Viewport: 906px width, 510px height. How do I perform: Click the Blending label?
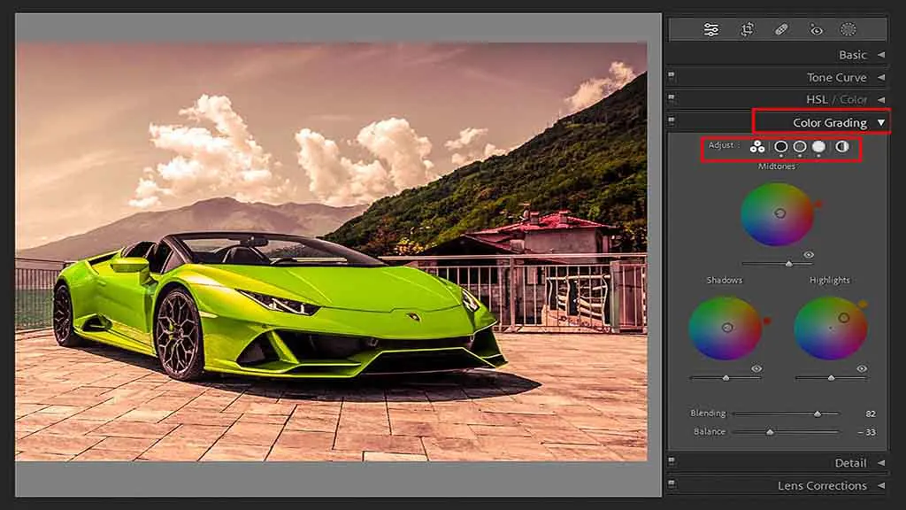click(708, 413)
